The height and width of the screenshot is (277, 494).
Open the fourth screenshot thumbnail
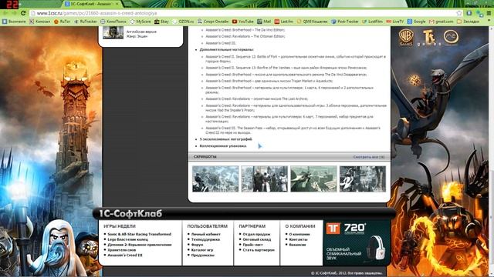[x=363, y=179]
